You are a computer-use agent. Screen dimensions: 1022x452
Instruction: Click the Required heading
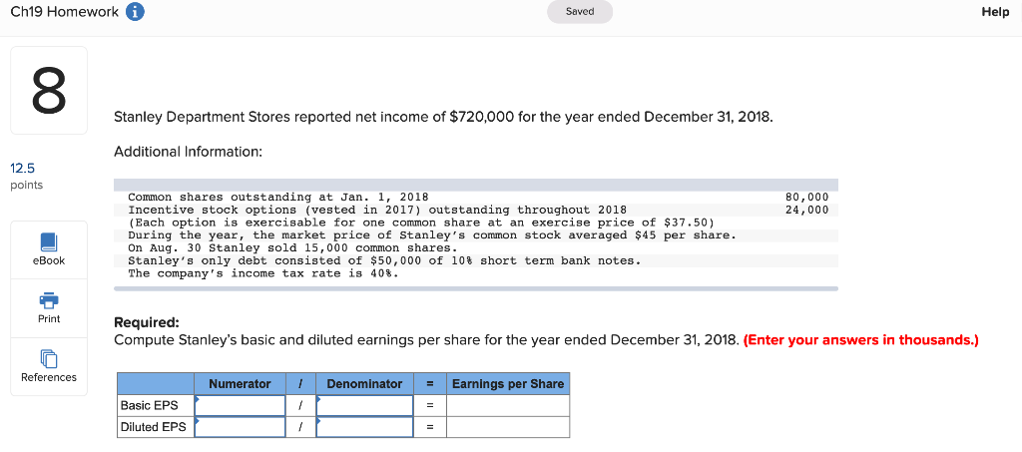pyautogui.click(x=146, y=323)
